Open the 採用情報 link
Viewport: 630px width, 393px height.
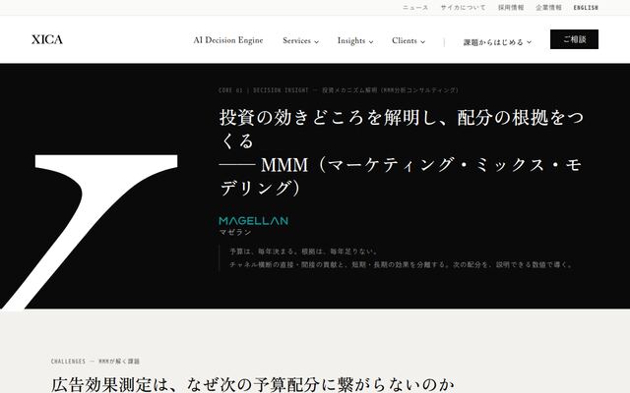[511, 8]
